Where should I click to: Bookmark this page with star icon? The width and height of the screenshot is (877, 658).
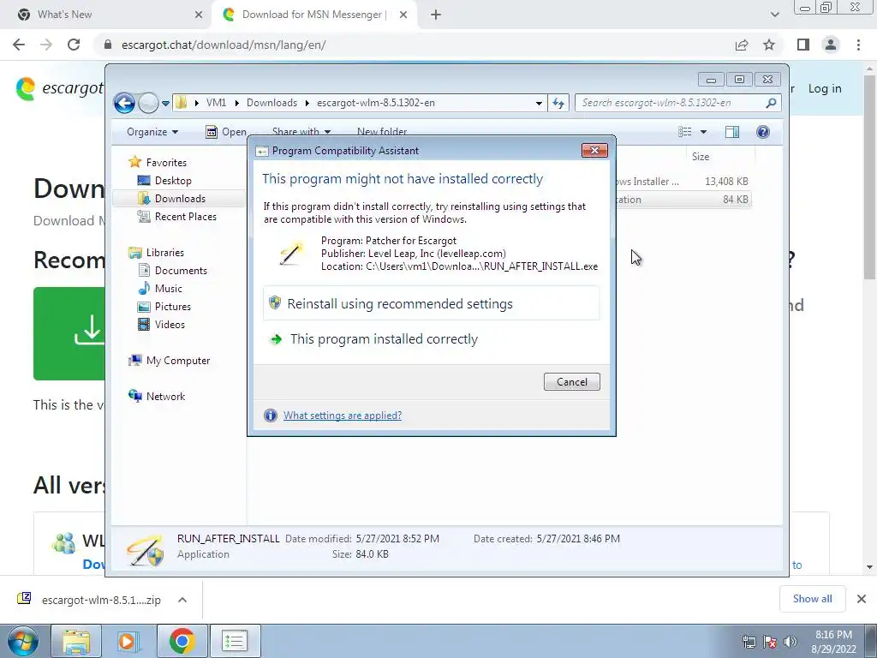coord(769,45)
